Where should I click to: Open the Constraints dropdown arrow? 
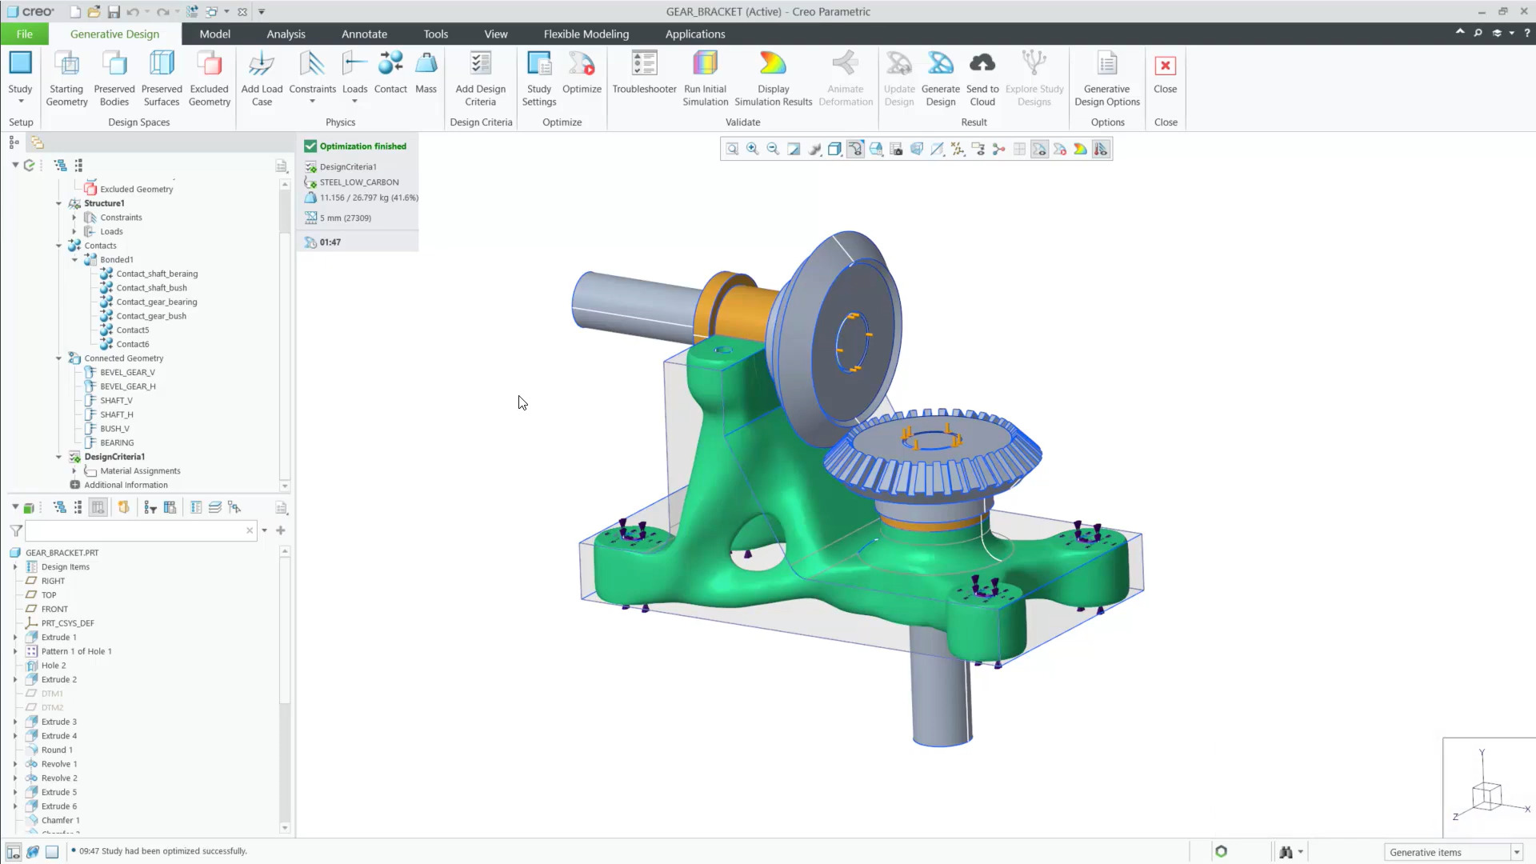tap(312, 102)
